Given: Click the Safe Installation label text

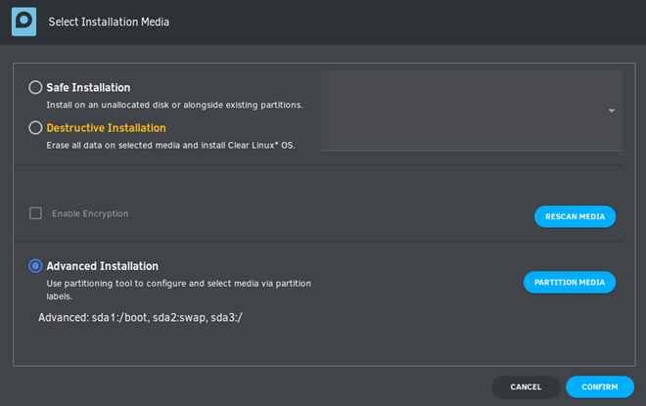Looking at the screenshot, I should [88, 88].
